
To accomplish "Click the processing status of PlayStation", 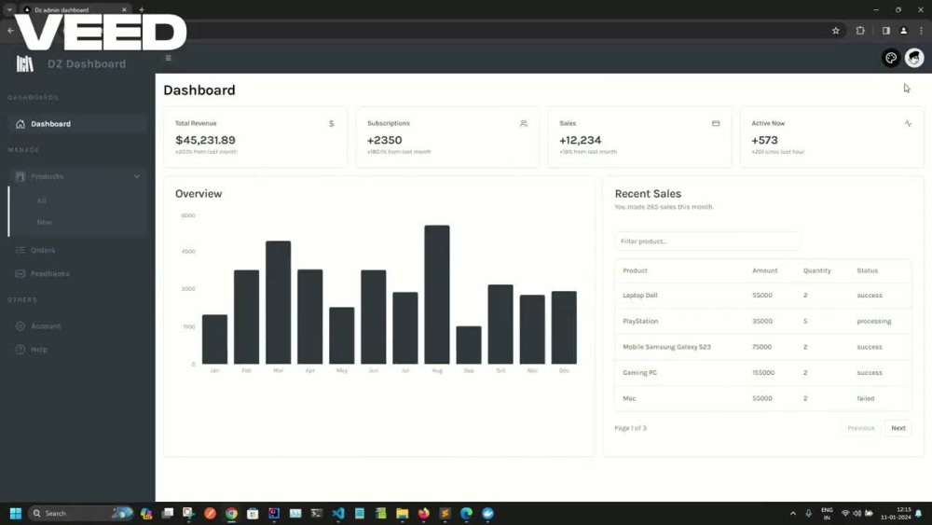I will pyautogui.click(x=874, y=321).
